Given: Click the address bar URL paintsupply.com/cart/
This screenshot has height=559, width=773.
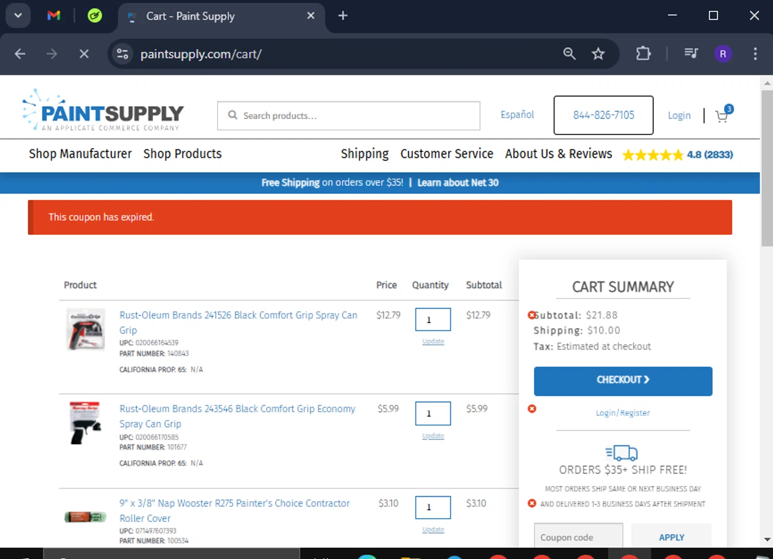Looking at the screenshot, I should click(x=201, y=54).
